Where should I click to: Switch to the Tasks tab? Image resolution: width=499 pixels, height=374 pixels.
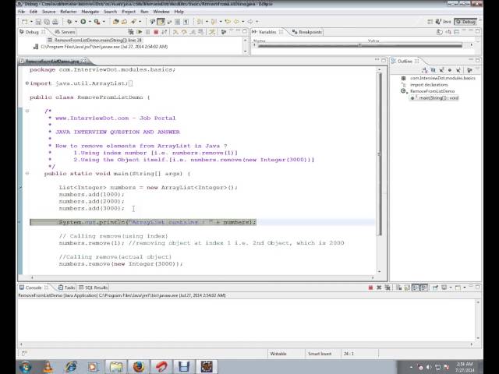66,288
